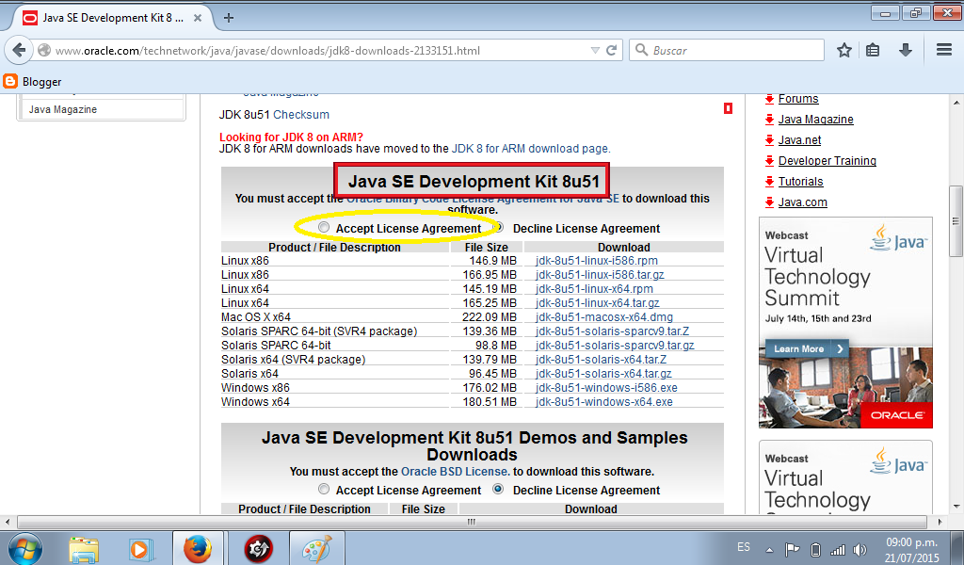Image resolution: width=964 pixels, height=565 pixels.
Task: Click the back navigation arrow
Action: click(x=19, y=49)
